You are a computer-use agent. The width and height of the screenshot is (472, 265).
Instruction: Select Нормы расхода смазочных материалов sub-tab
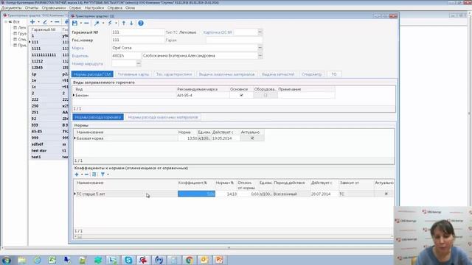pos(163,117)
